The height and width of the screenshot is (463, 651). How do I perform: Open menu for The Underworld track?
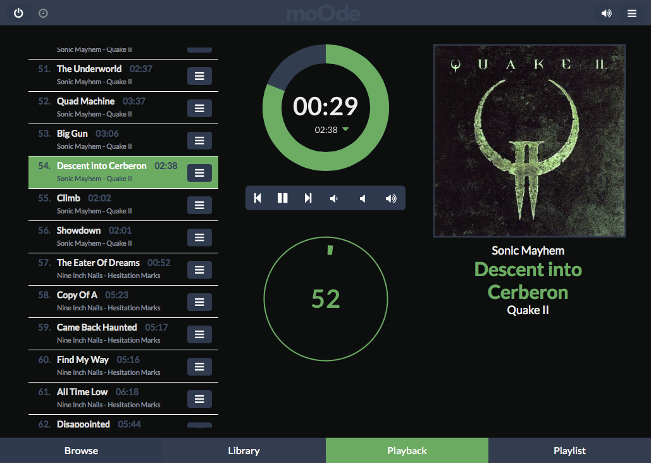pyautogui.click(x=199, y=76)
